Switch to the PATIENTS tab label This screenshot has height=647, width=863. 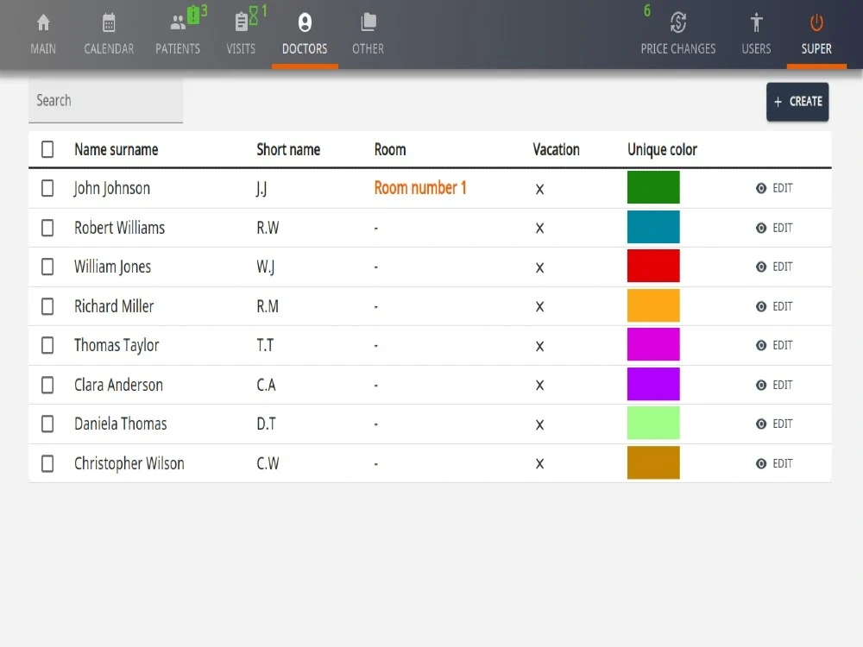[x=177, y=49]
